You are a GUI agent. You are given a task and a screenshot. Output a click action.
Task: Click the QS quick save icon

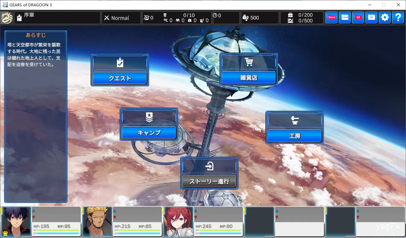(358, 17)
